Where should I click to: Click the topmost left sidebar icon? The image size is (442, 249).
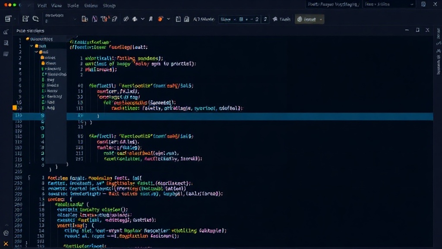(x=6, y=32)
